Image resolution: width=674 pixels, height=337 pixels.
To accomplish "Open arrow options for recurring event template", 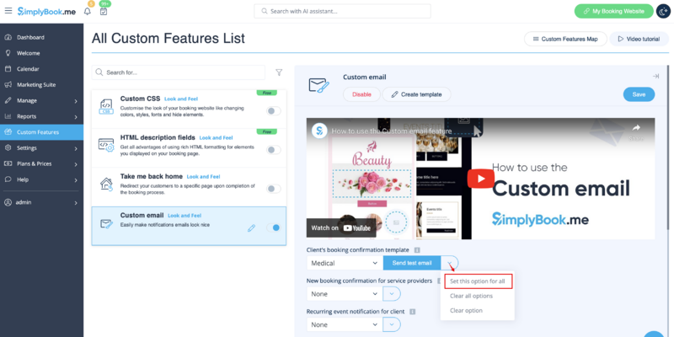I will pos(392,324).
